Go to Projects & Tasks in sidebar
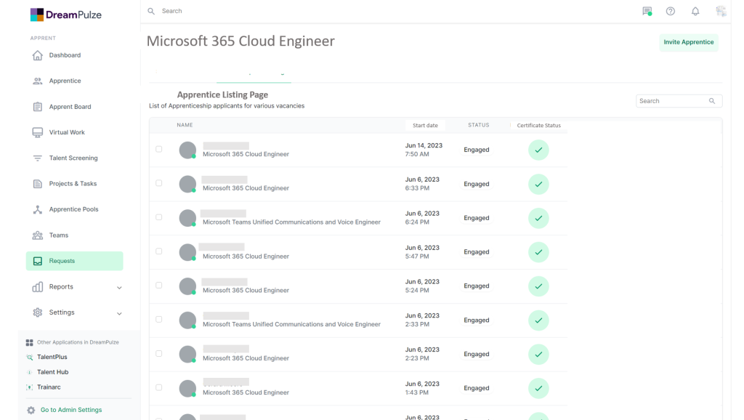This screenshot has height=420, width=744. tap(73, 184)
